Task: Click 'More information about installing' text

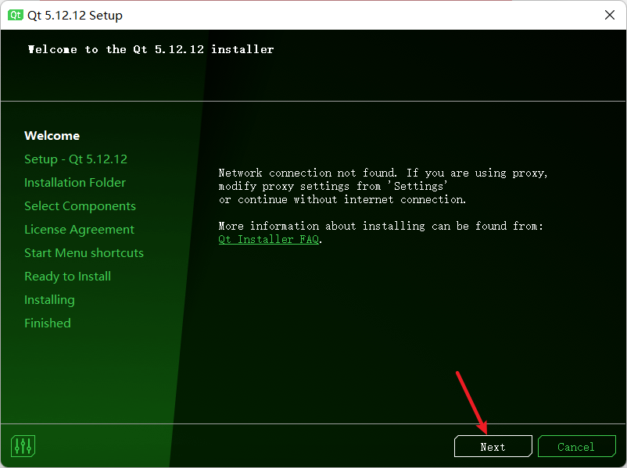Action: 381,227
